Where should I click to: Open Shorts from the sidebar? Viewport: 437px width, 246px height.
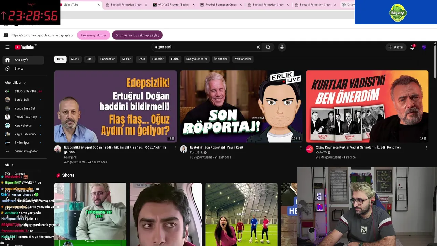pyautogui.click(x=23, y=69)
